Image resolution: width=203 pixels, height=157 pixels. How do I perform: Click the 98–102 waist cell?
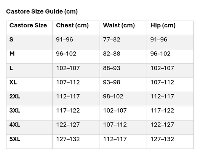(113, 97)
